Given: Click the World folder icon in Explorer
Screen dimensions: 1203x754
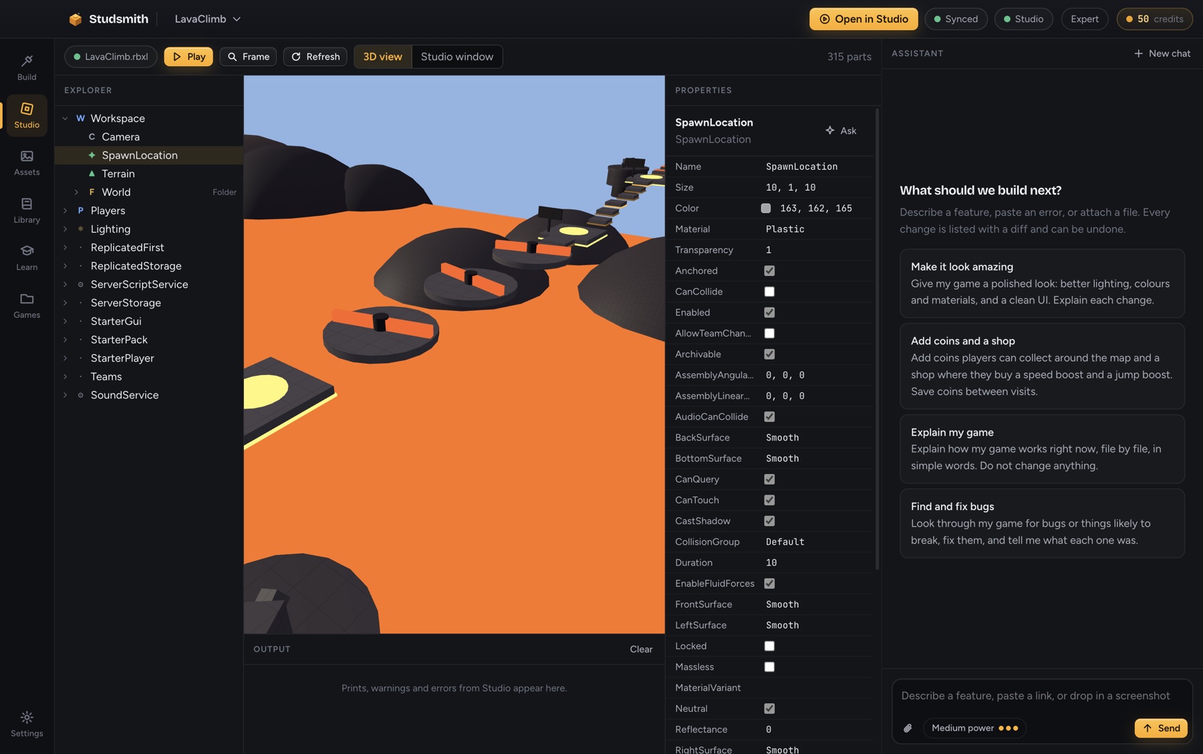Looking at the screenshot, I should coord(92,193).
